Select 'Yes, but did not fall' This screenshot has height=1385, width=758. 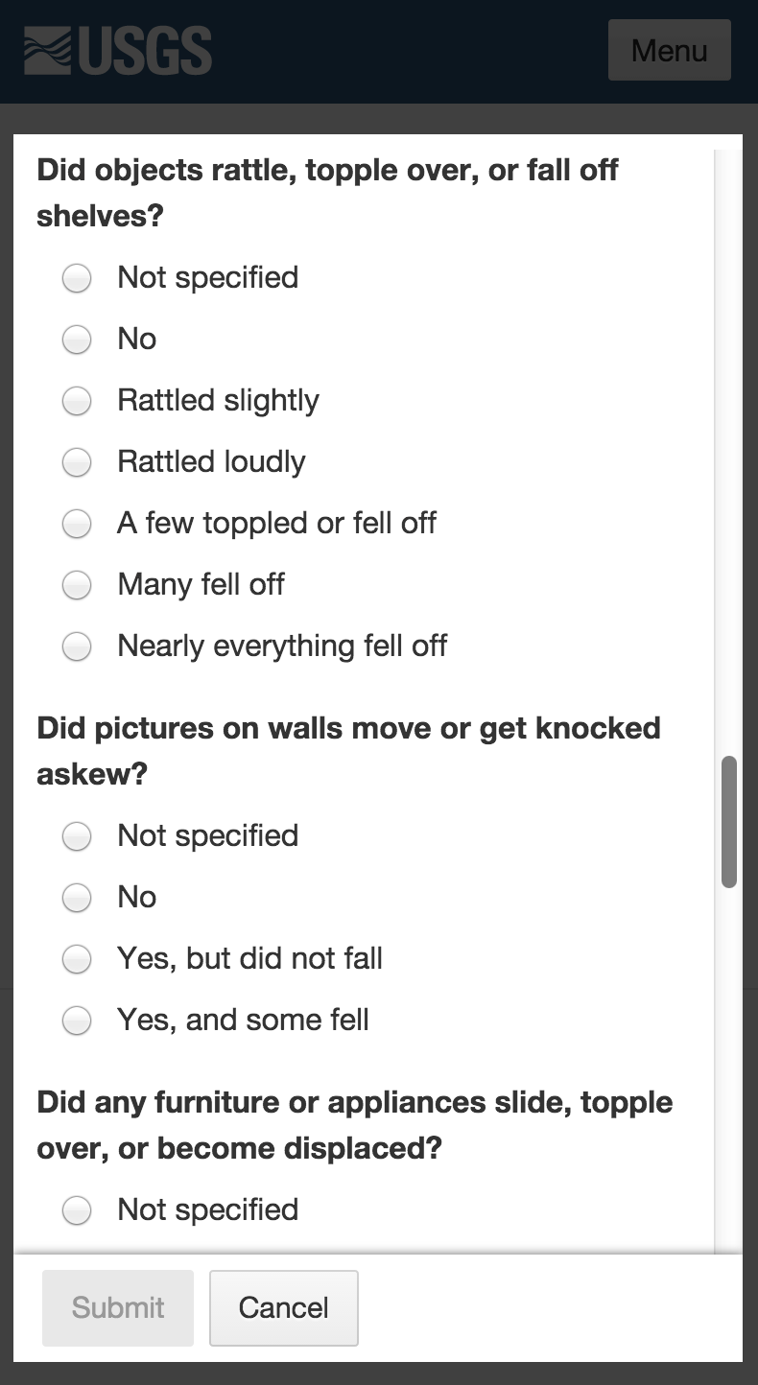(x=77, y=959)
